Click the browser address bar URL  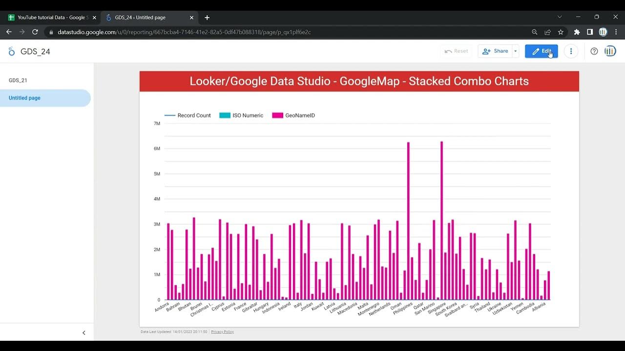(184, 32)
